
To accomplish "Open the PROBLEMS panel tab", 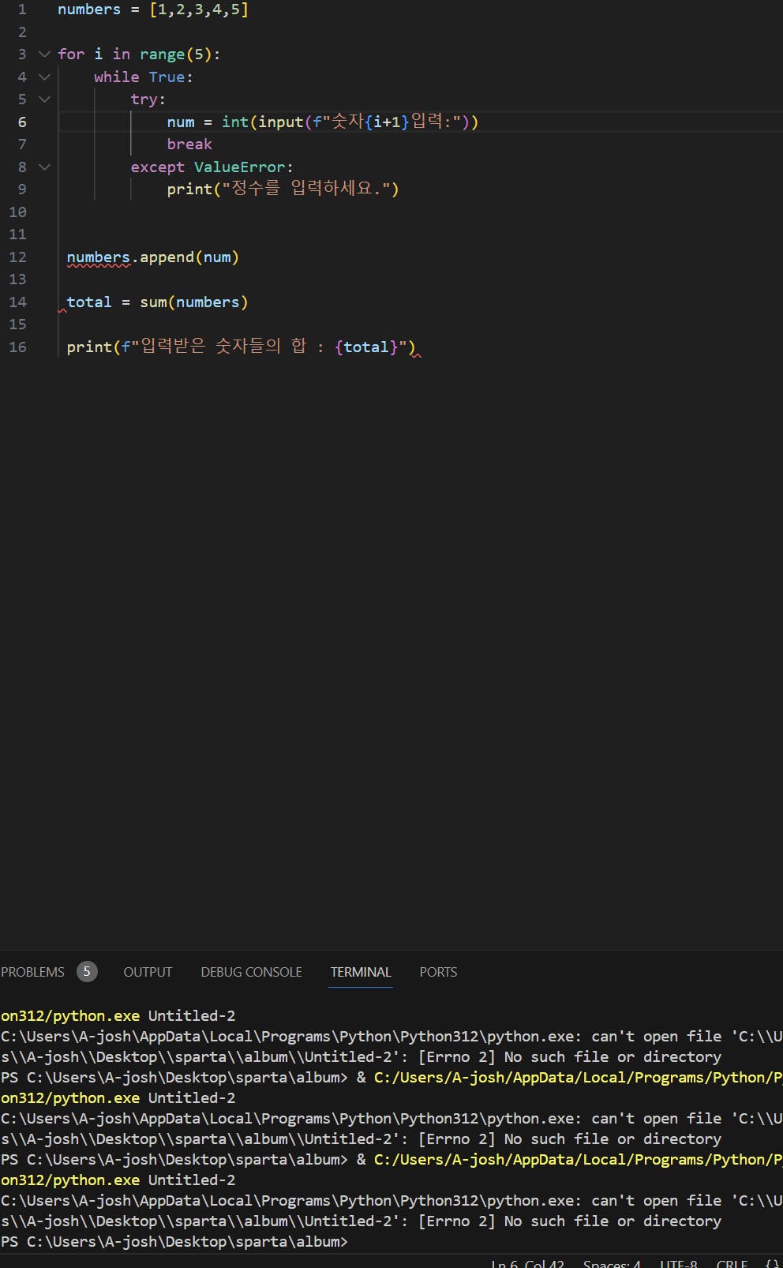I will [32, 972].
